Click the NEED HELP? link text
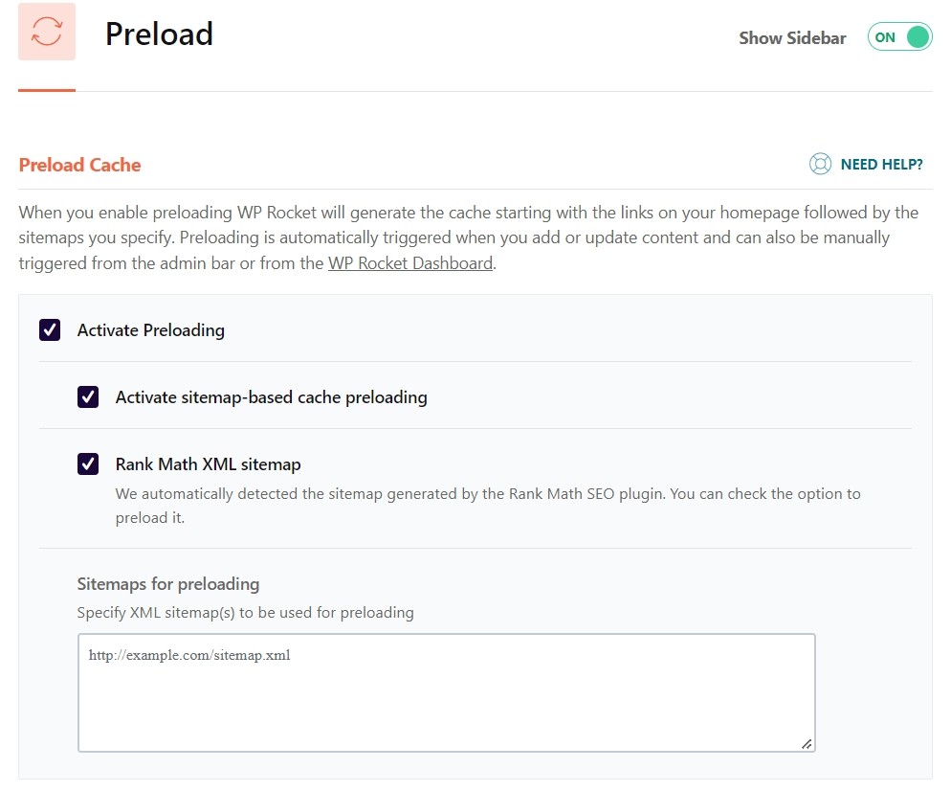 click(x=881, y=164)
